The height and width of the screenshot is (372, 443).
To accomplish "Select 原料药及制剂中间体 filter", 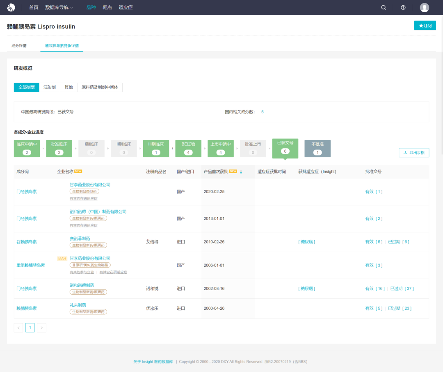I will coord(100,87).
